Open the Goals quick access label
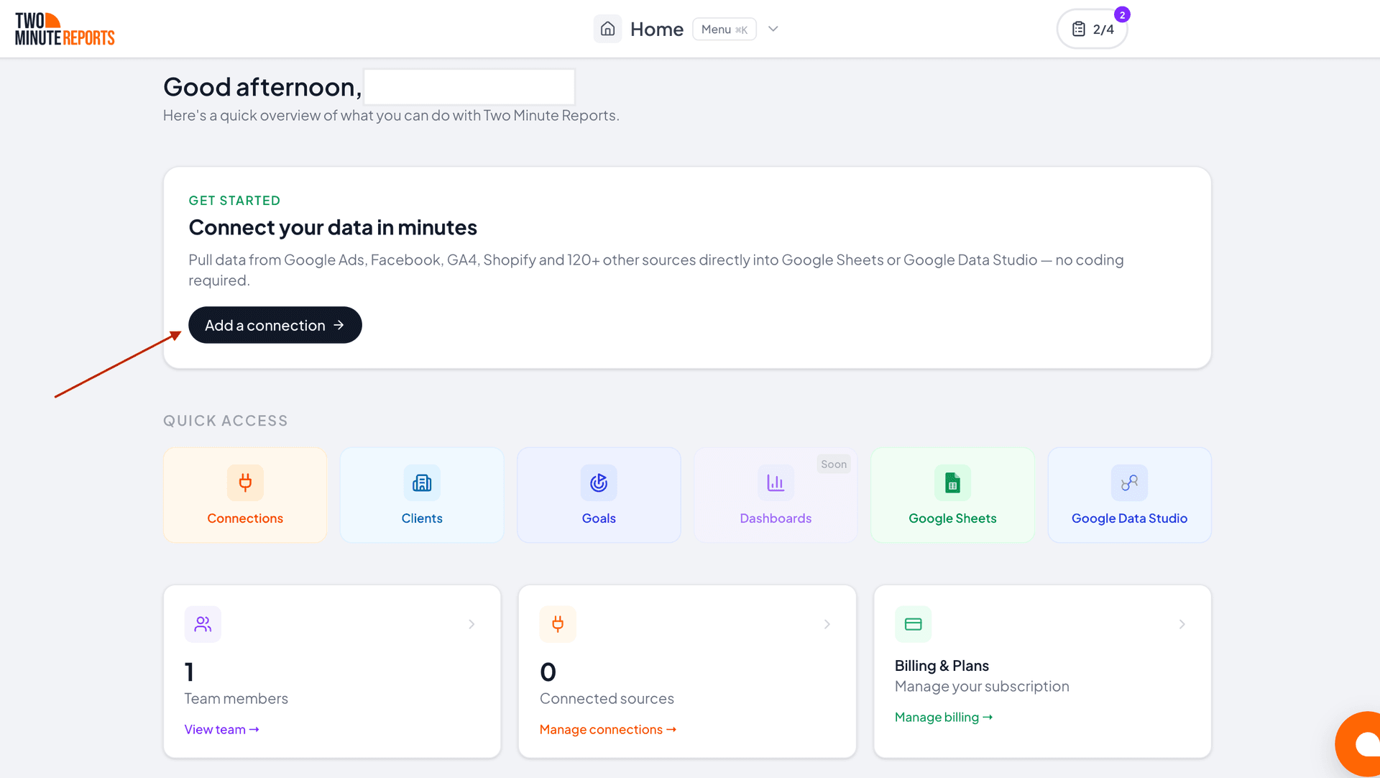 pos(599,518)
